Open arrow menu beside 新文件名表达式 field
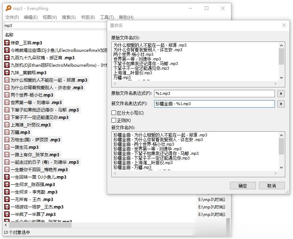293x239 pixels. pyautogui.click(x=281, y=104)
